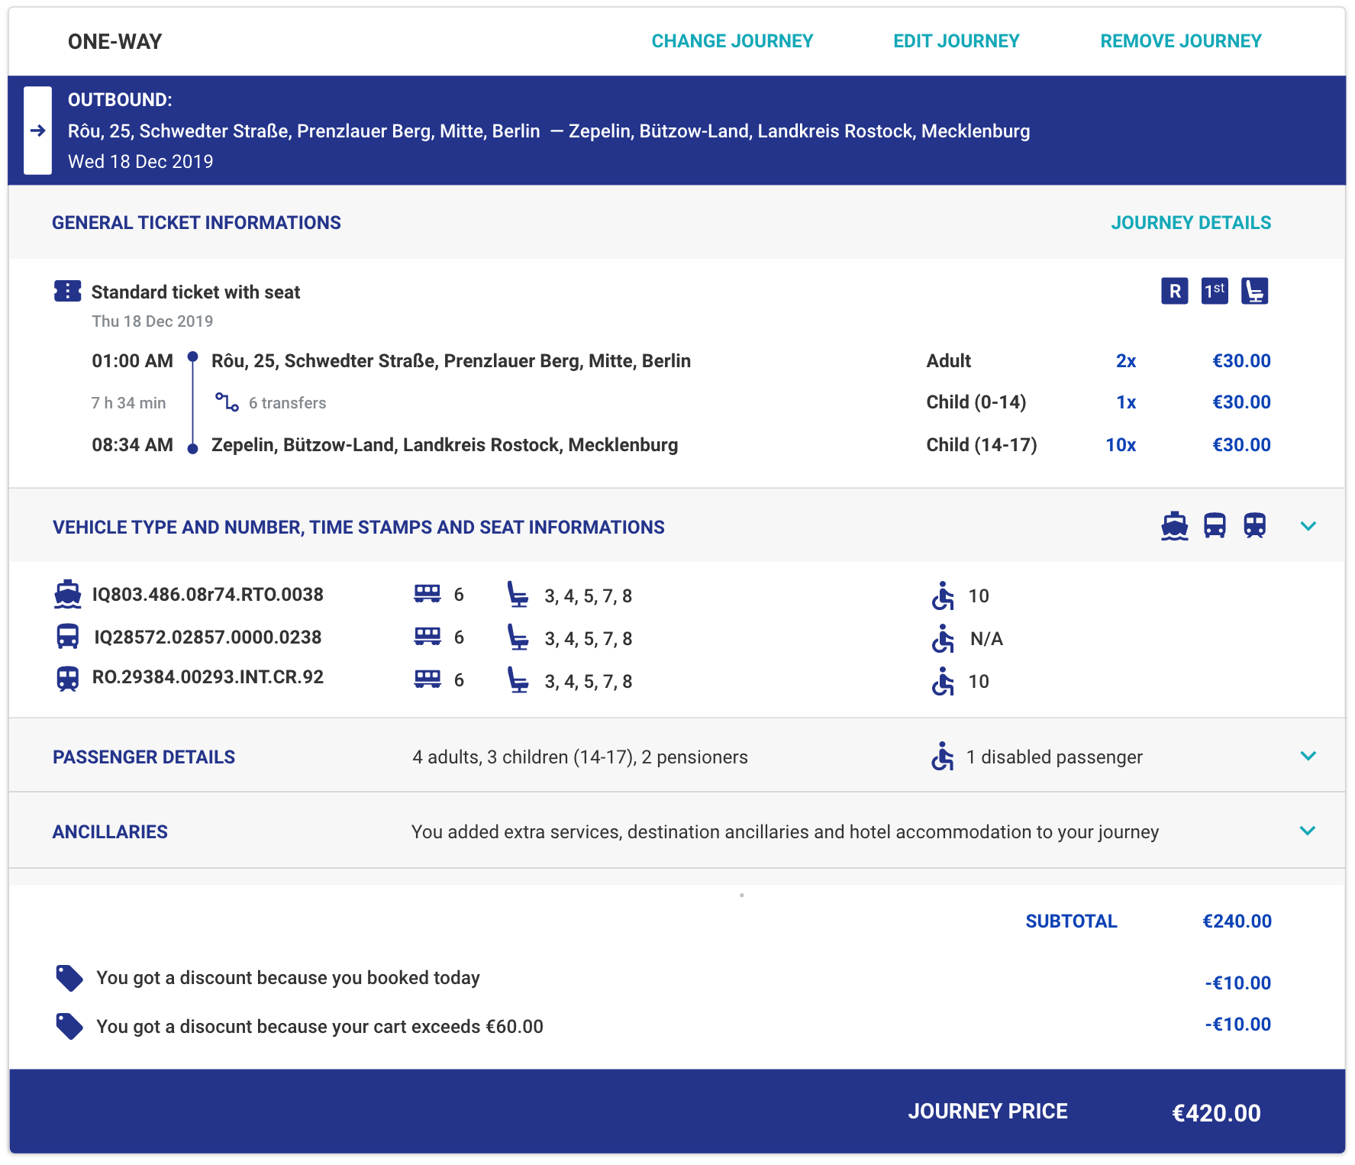Screen dimensions: 1355x1165
Task: Click the Remove Journey link
Action: 1181,41
